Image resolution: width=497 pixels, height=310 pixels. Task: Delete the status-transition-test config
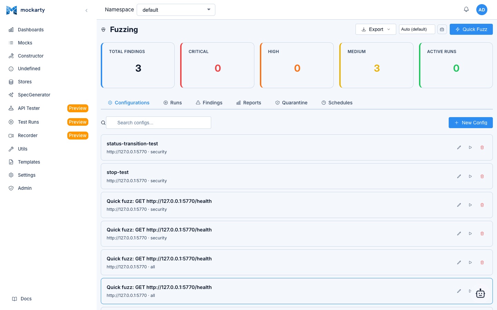[482, 147]
